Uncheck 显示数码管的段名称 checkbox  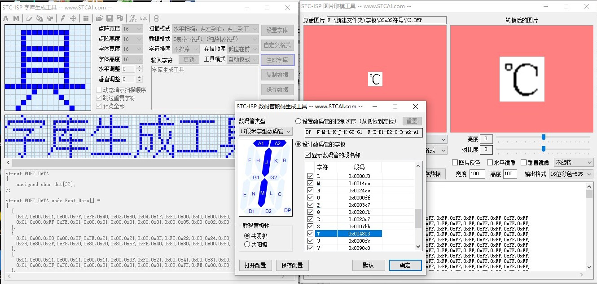click(307, 155)
